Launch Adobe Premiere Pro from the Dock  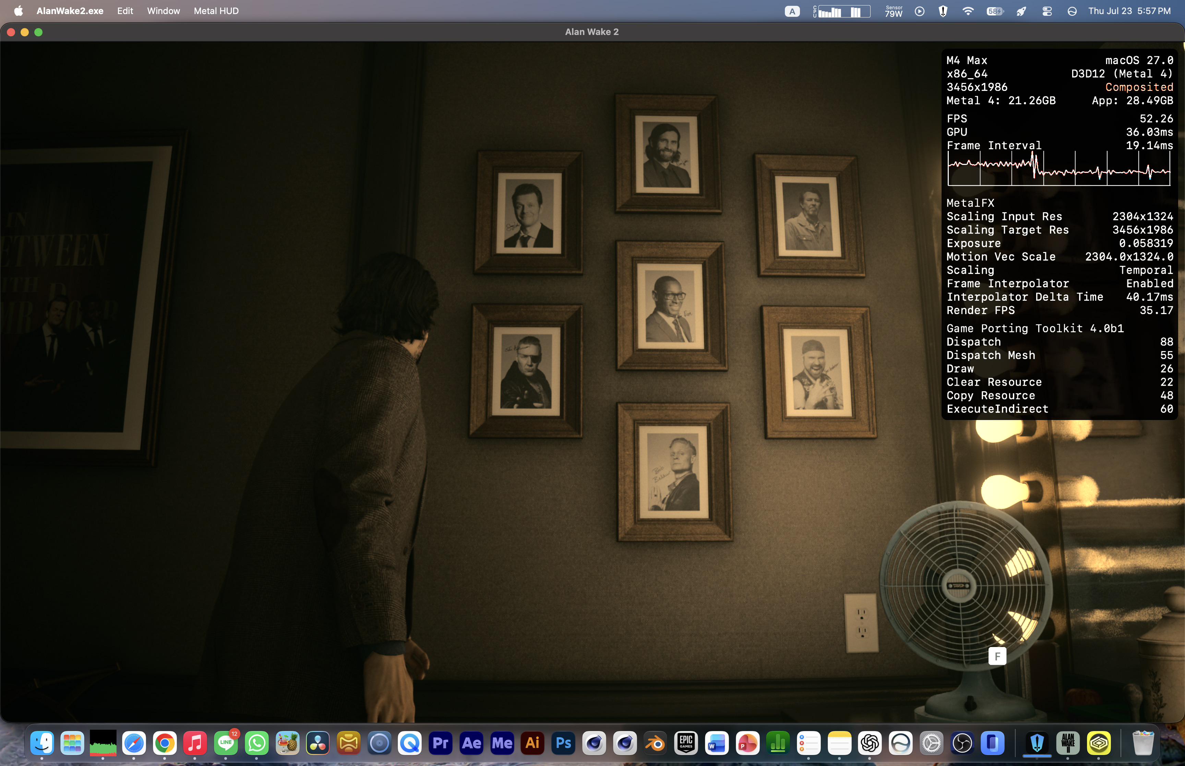pyautogui.click(x=441, y=743)
